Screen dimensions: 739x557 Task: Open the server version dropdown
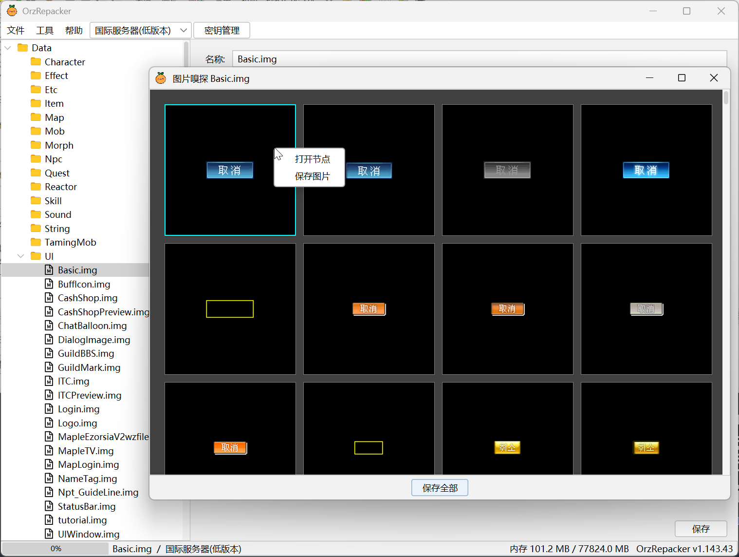pyautogui.click(x=141, y=30)
